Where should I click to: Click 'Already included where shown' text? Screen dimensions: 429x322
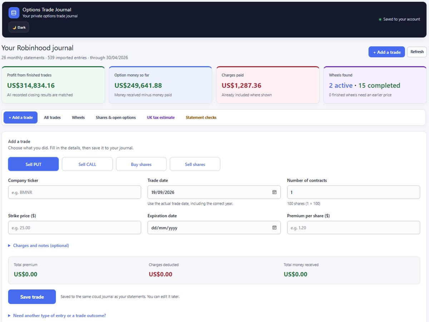point(247,95)
